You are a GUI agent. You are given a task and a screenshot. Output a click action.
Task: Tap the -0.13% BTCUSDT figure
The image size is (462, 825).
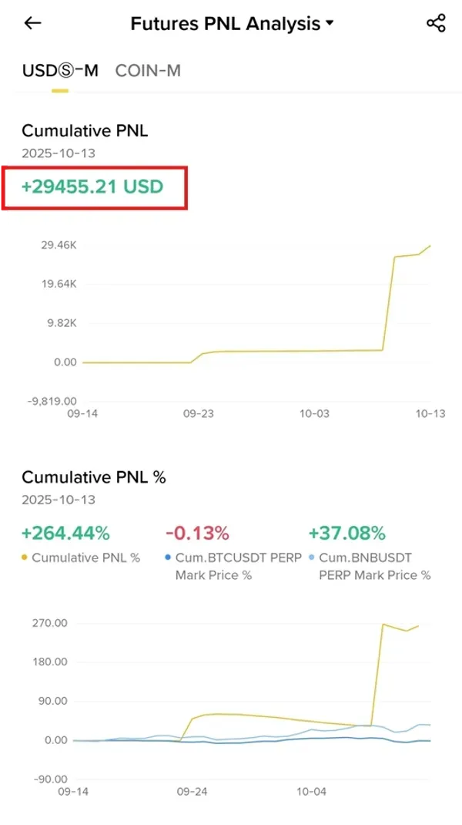197,533
